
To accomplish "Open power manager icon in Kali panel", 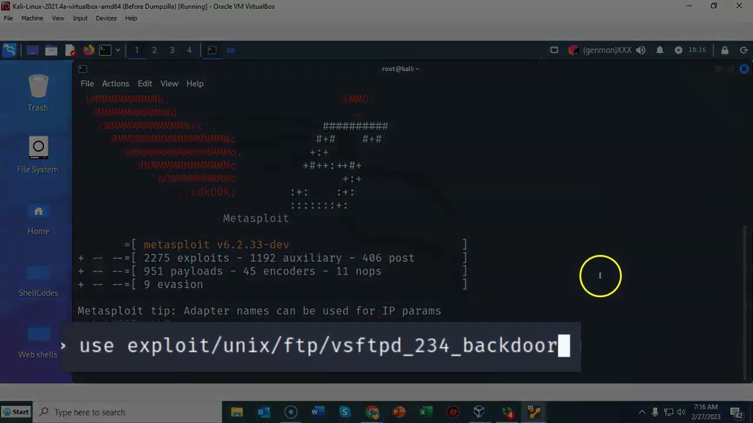I will (x=678, y=51).
